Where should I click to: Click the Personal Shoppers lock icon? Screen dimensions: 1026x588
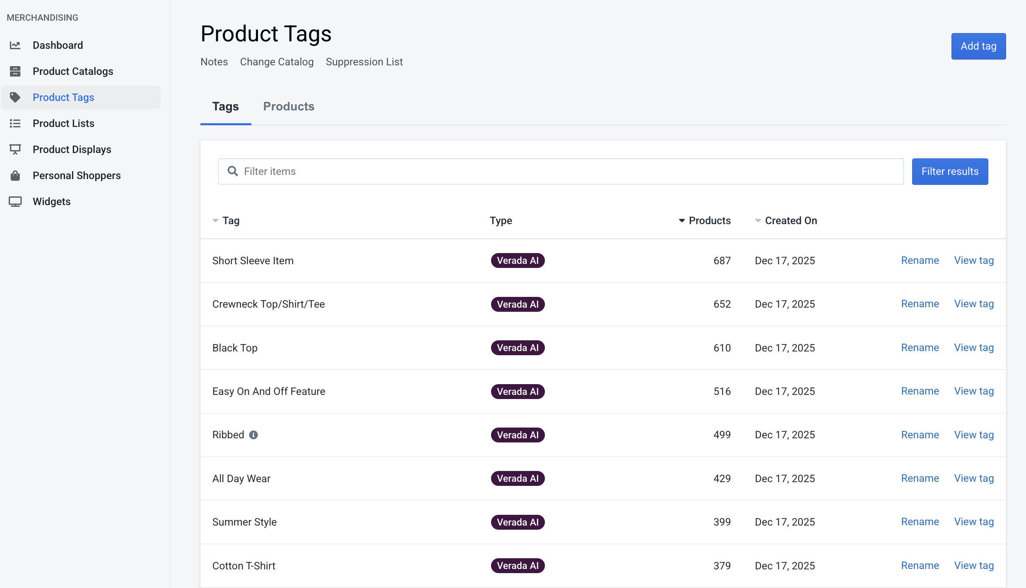coord(15,175)
